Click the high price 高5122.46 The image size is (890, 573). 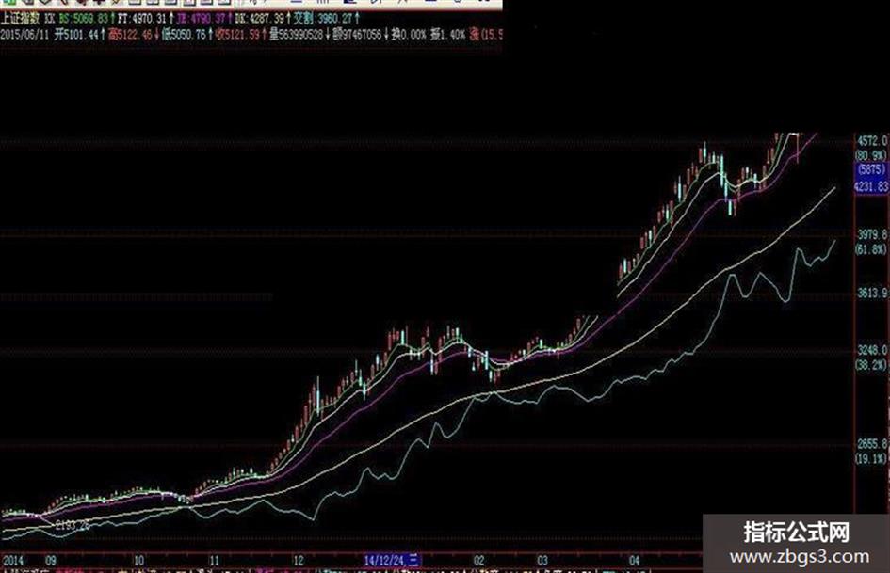[130, 35]
